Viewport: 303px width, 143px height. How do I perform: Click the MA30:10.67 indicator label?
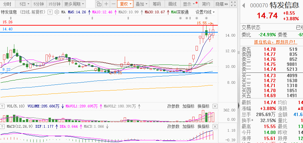[x=155, y=12]
